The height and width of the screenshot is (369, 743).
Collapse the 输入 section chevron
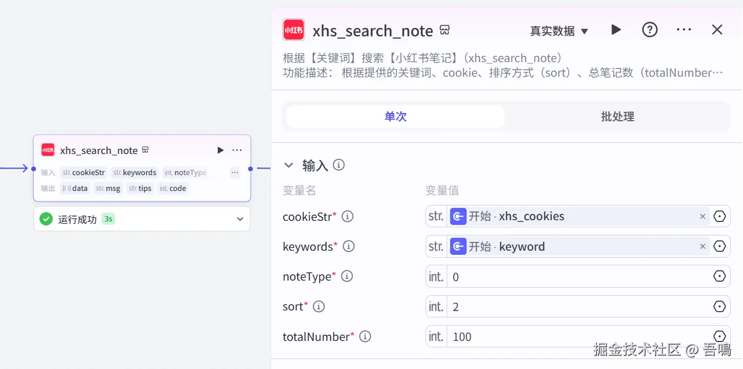coord(288,166)
